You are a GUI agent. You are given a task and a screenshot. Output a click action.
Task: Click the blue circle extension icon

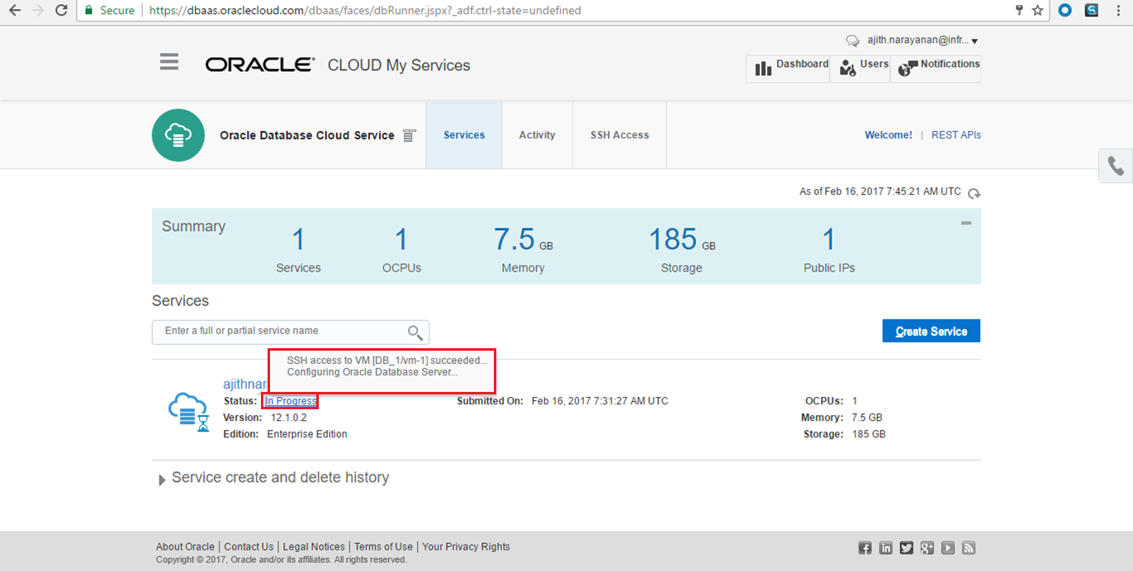1065,11
